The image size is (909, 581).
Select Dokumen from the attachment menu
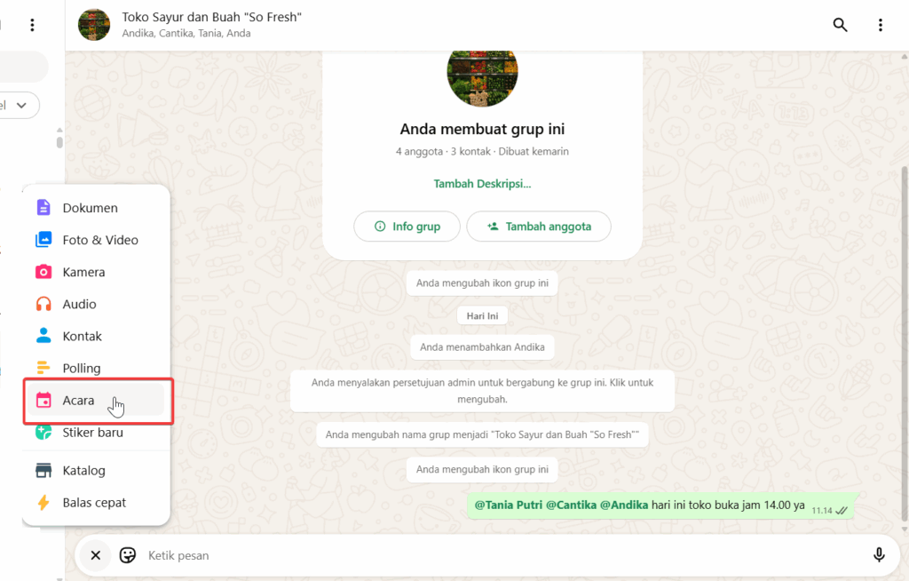tap(90, 208)
